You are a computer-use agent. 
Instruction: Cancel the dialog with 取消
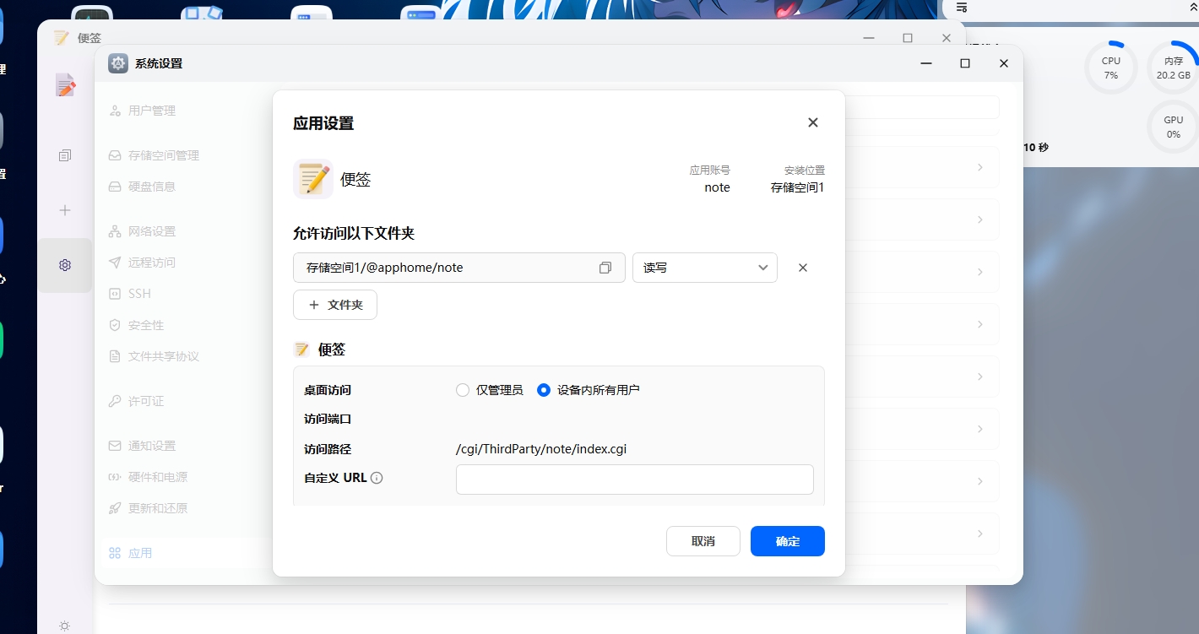coord(703,541)
